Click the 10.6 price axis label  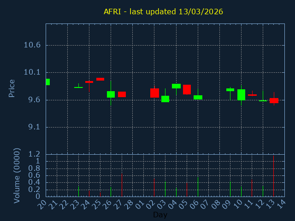click(32, 45)
